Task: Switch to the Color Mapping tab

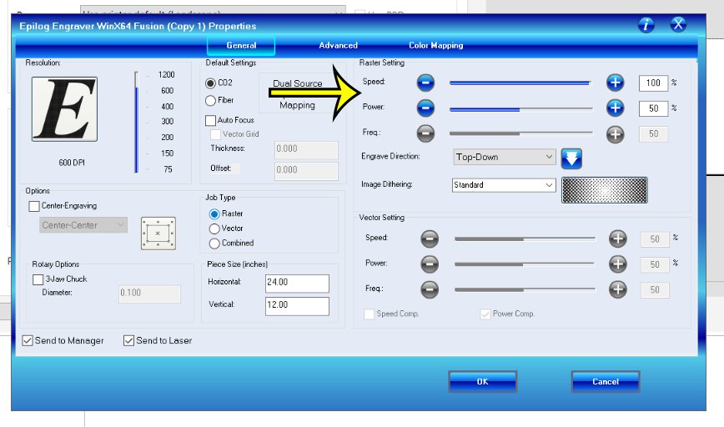Action: click(436, 45)
